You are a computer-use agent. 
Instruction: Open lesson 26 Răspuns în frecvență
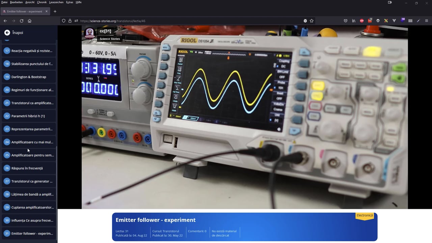click(x=29, y=168)
